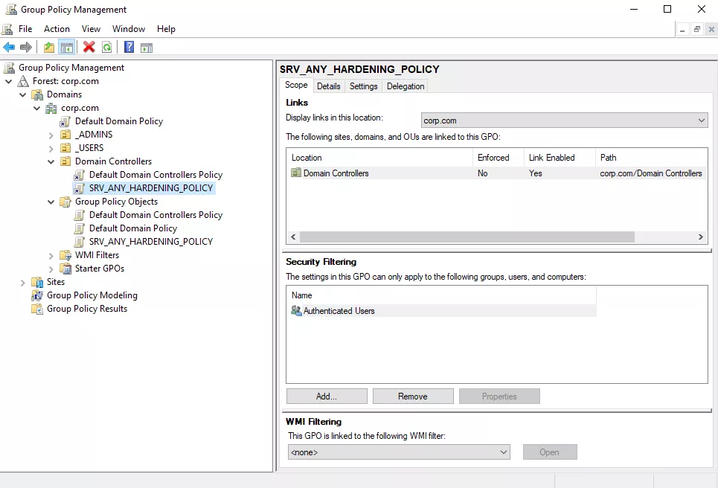Select Default Domain Controllers Policy under Group Policy Objects
Image resolution: width=718 pixels, height=488 pixels.
coord(156,215)
